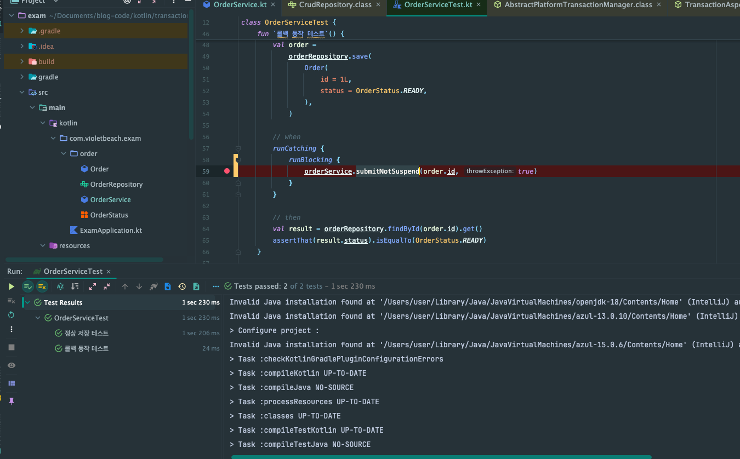Collapse com.violetbeach.exam package

(53, 138)
